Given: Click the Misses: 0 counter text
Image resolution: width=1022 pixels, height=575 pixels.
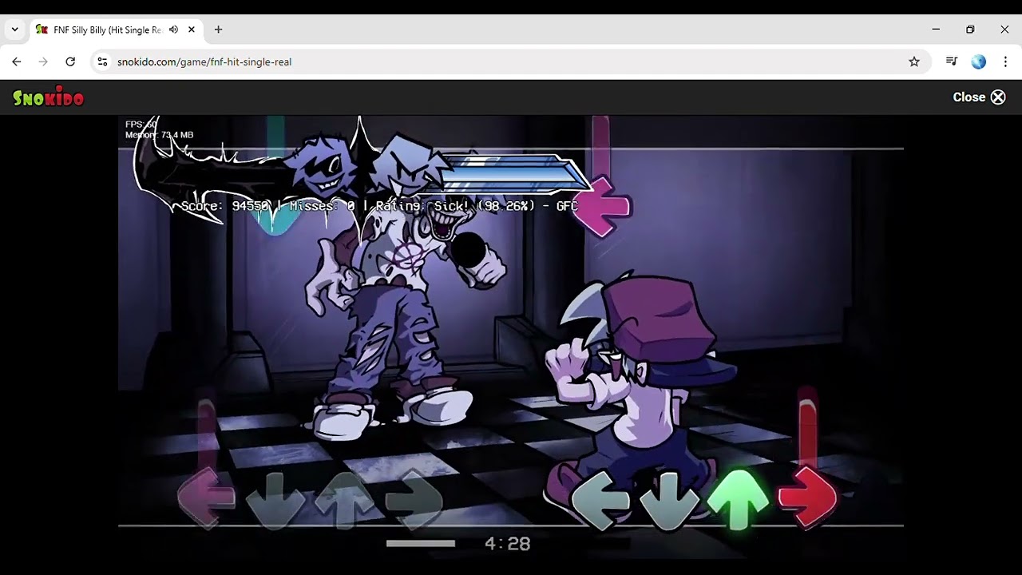Looking at the screenshot, I should pyautogui.click(x=323, y=206).
